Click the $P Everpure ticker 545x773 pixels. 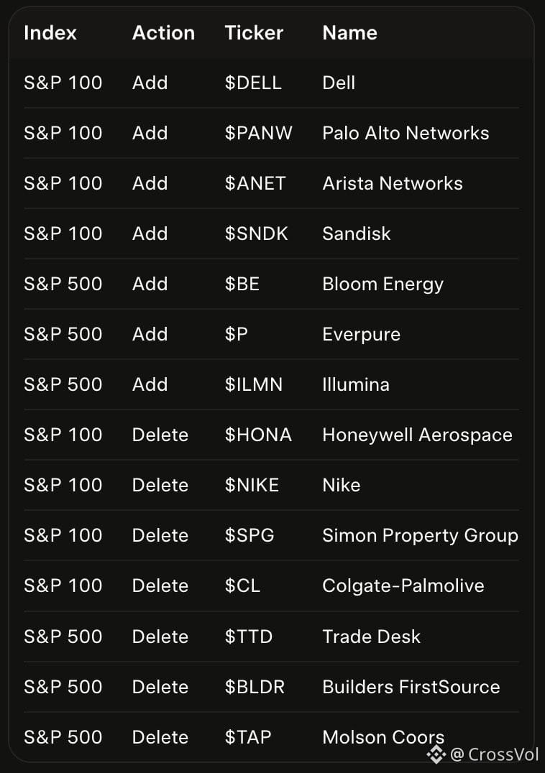(x=237, y=334)
